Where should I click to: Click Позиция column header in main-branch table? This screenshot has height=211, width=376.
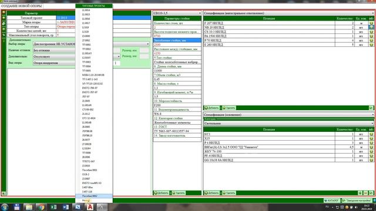tap(269, 18)
